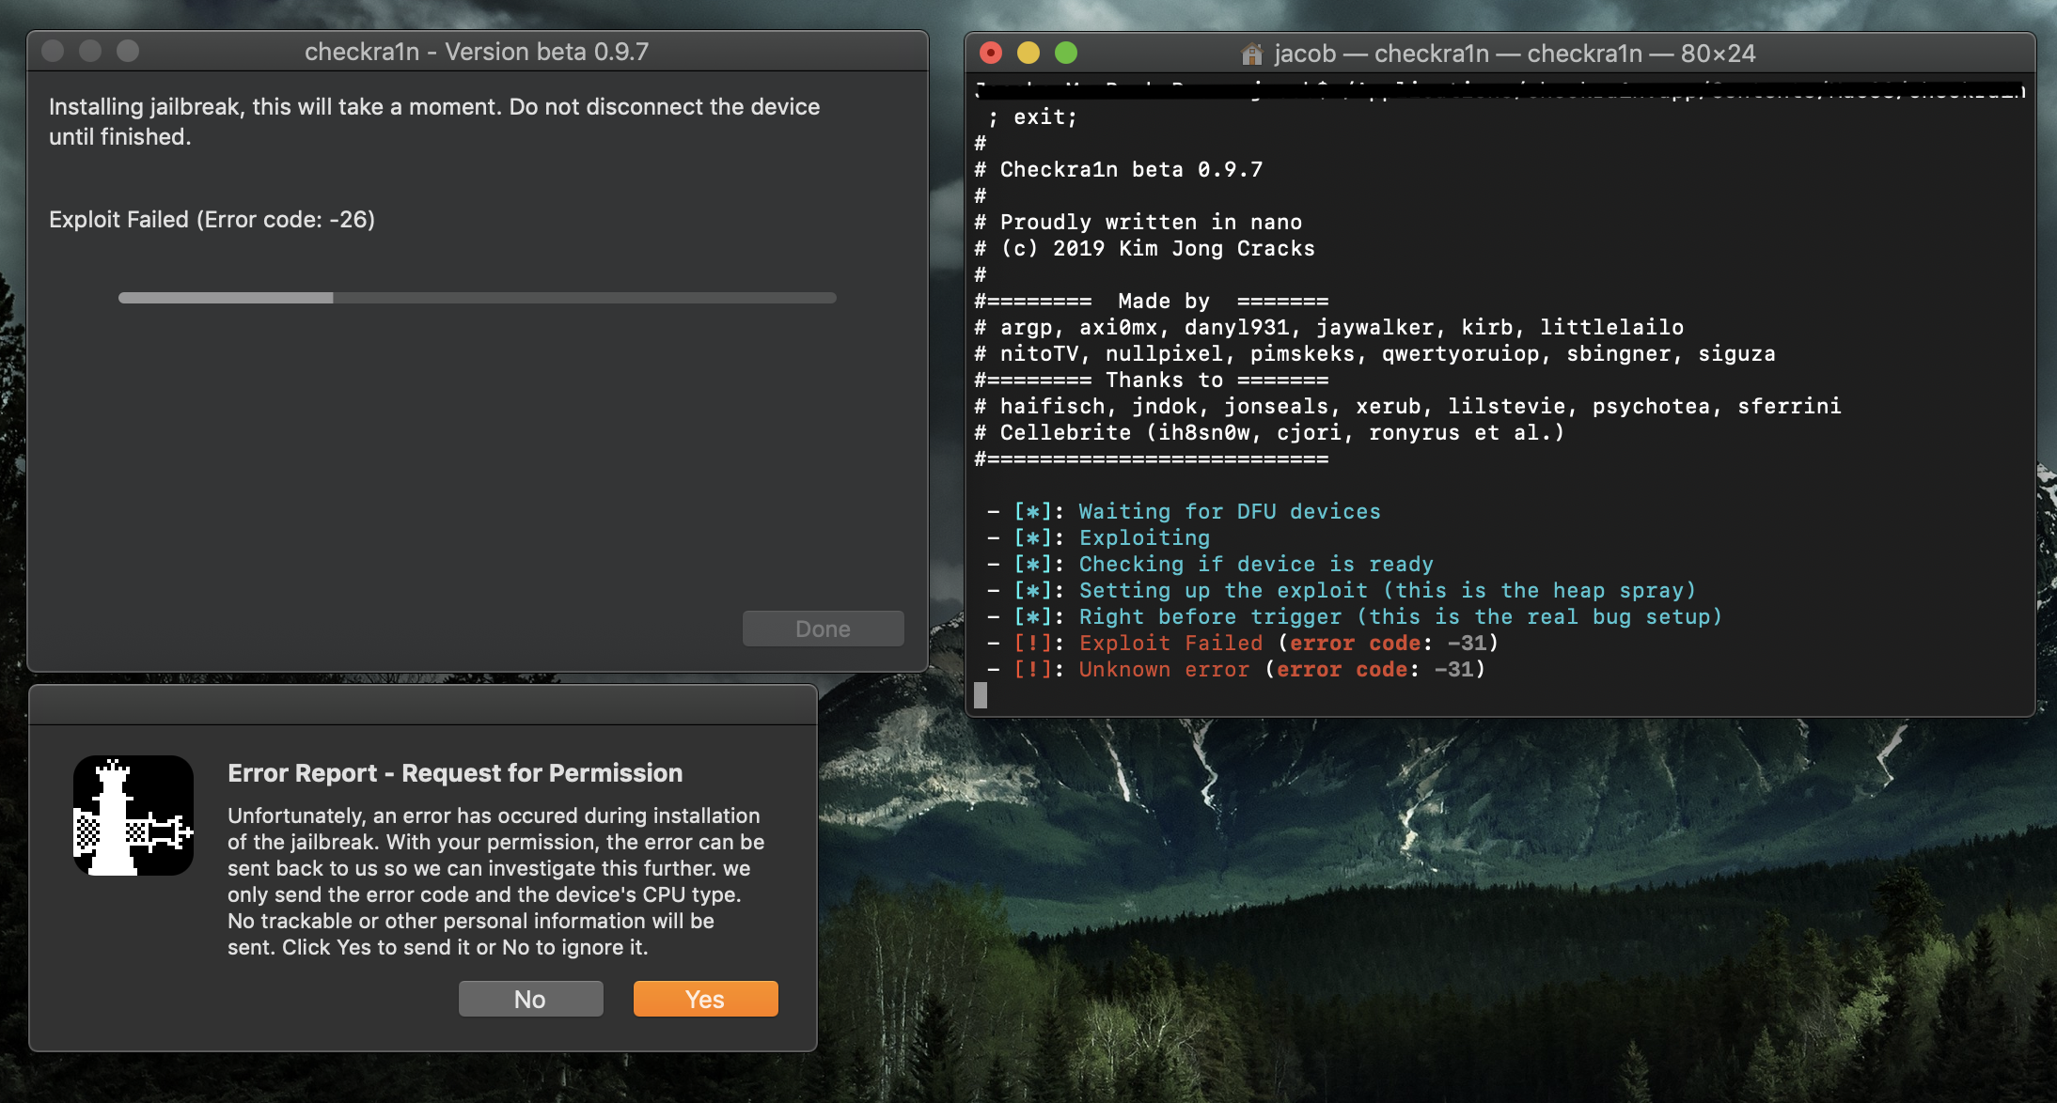
Task: Click the middle traffic light on checkra1n window
Action: 88,52
